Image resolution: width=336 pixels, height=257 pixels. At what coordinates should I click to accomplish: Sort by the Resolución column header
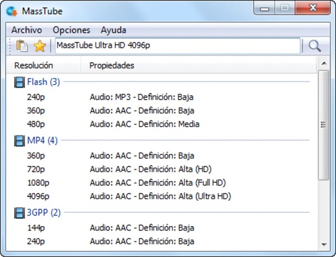(44, 66)
